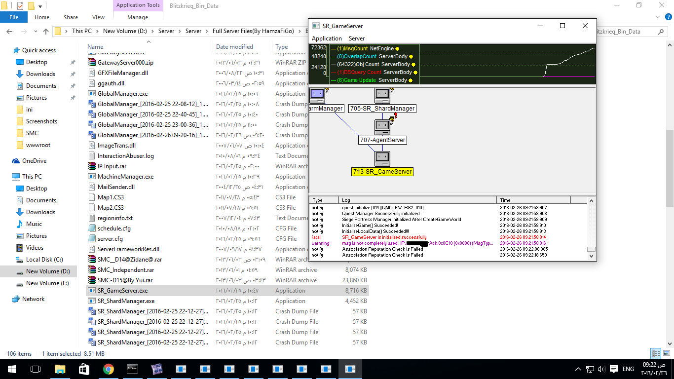Screen dimensions: 674x379
Task: Select the FarmManager computer node icon
Action: tap(317, 96)
